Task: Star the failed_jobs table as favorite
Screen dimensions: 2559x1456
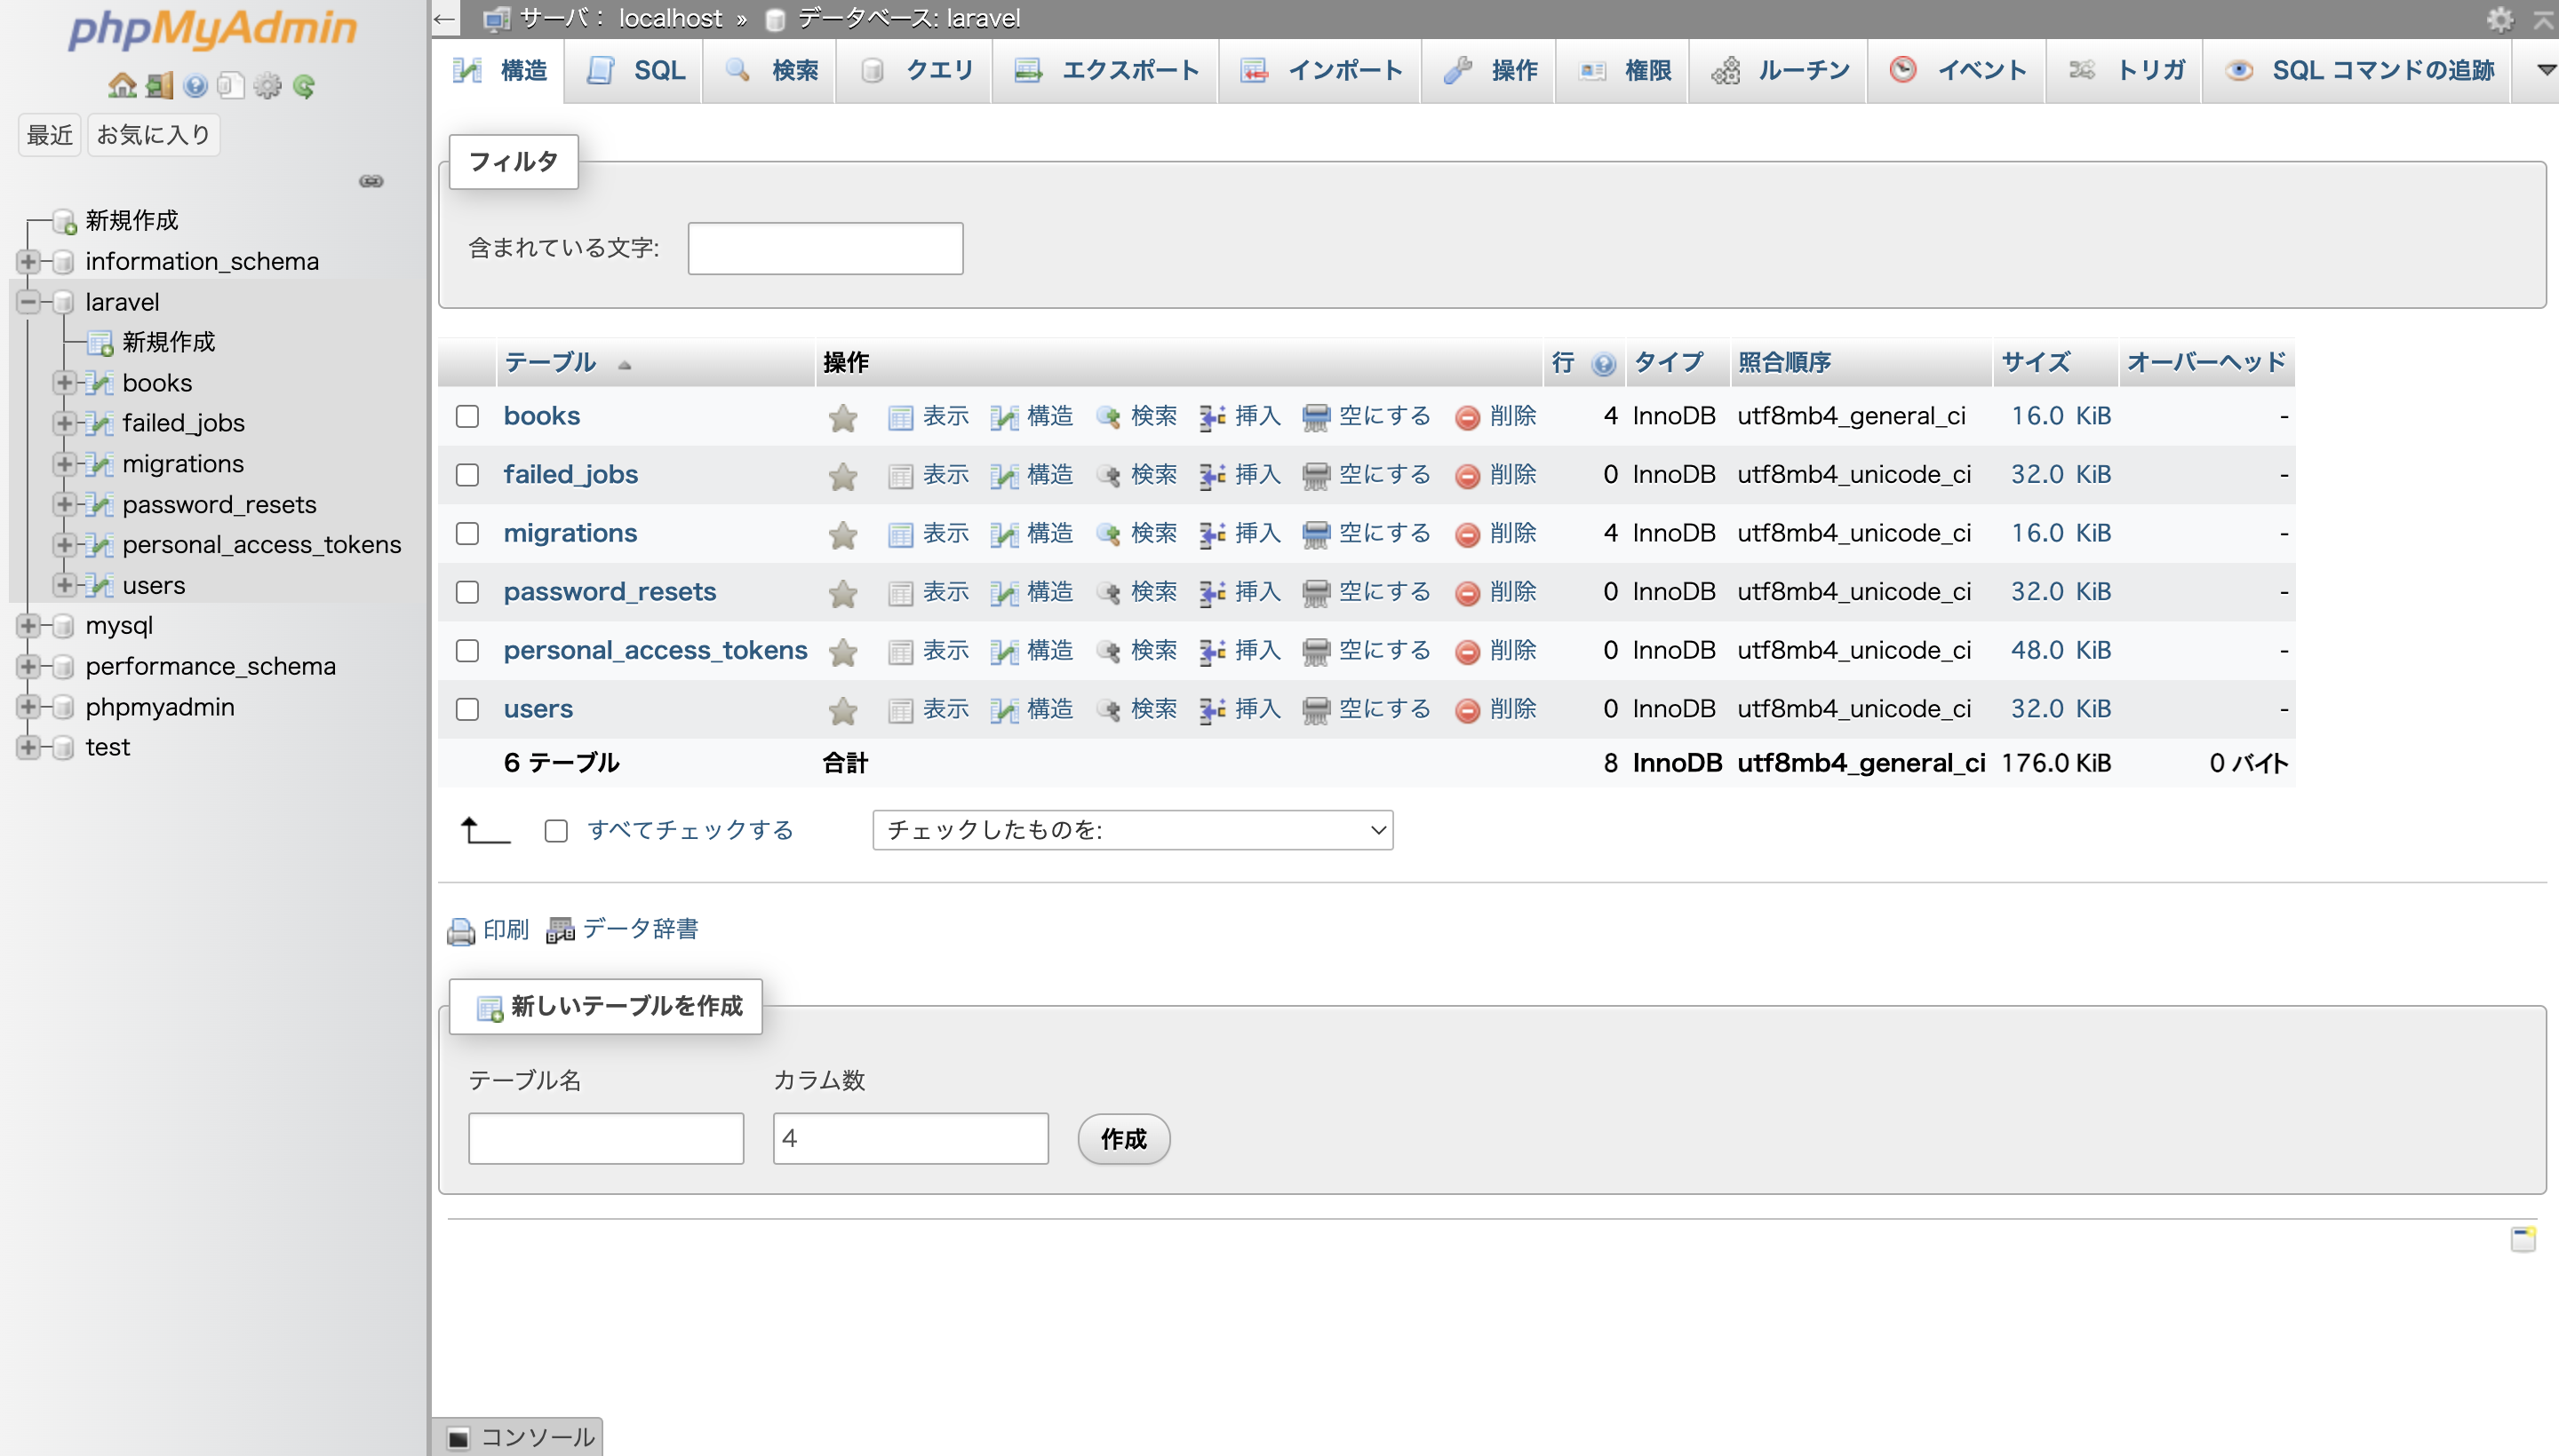Action: tap(843, 476)
